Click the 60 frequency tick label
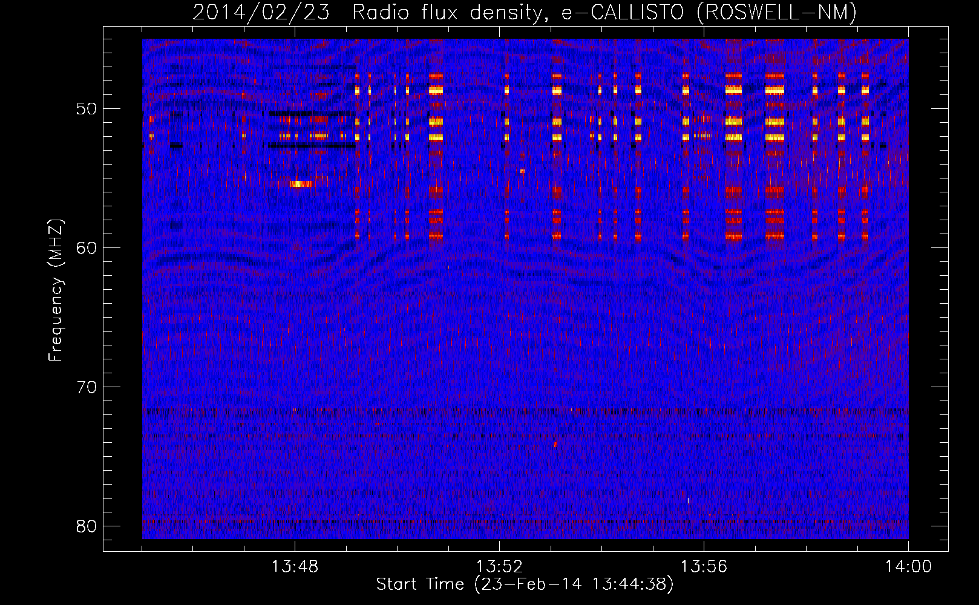 click(87, 247)
